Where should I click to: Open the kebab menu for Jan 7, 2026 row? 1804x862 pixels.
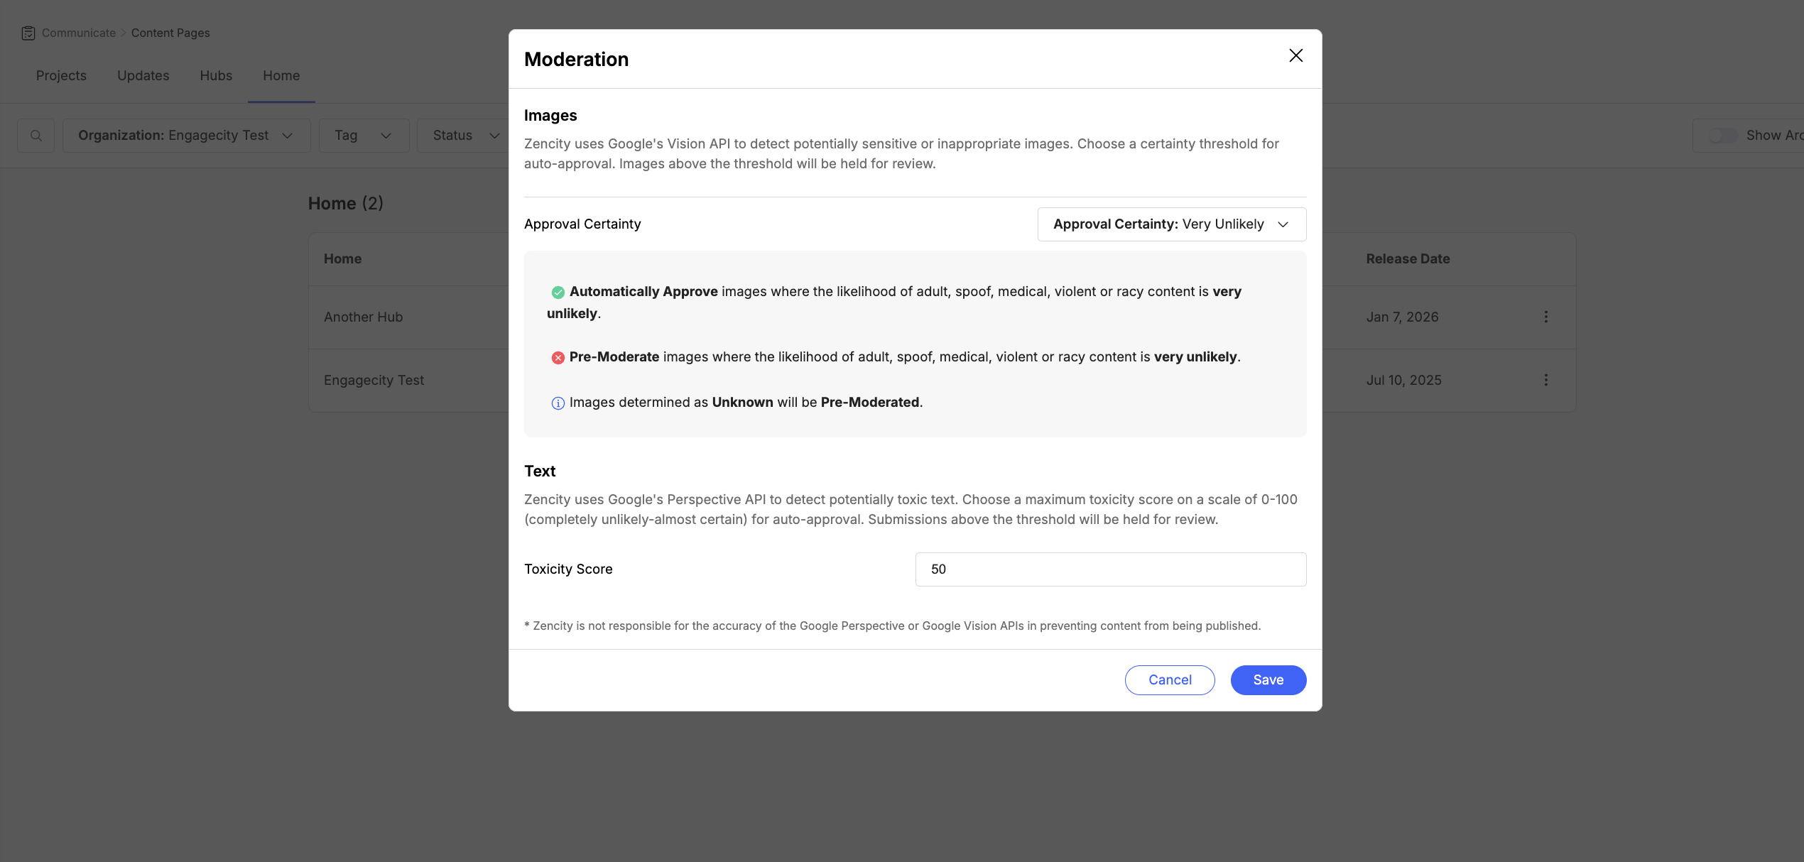point(1546,317)
